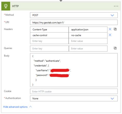
Task: Click the Queries Enter key field
Action: [49, 49]
